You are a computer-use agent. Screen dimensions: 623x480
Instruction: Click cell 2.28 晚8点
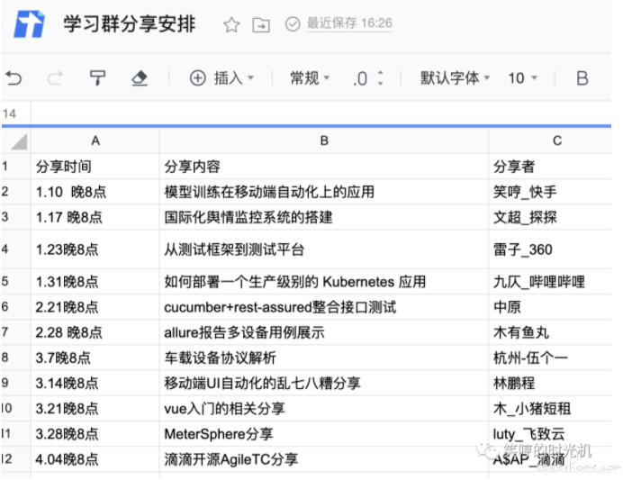pos(95,332)
